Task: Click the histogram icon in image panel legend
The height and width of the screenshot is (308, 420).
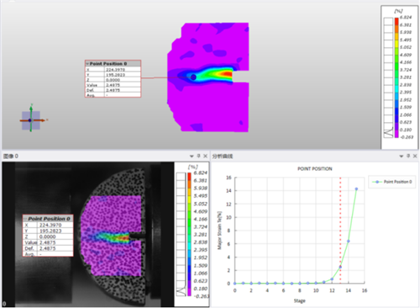Action: (x=181, y=291)
